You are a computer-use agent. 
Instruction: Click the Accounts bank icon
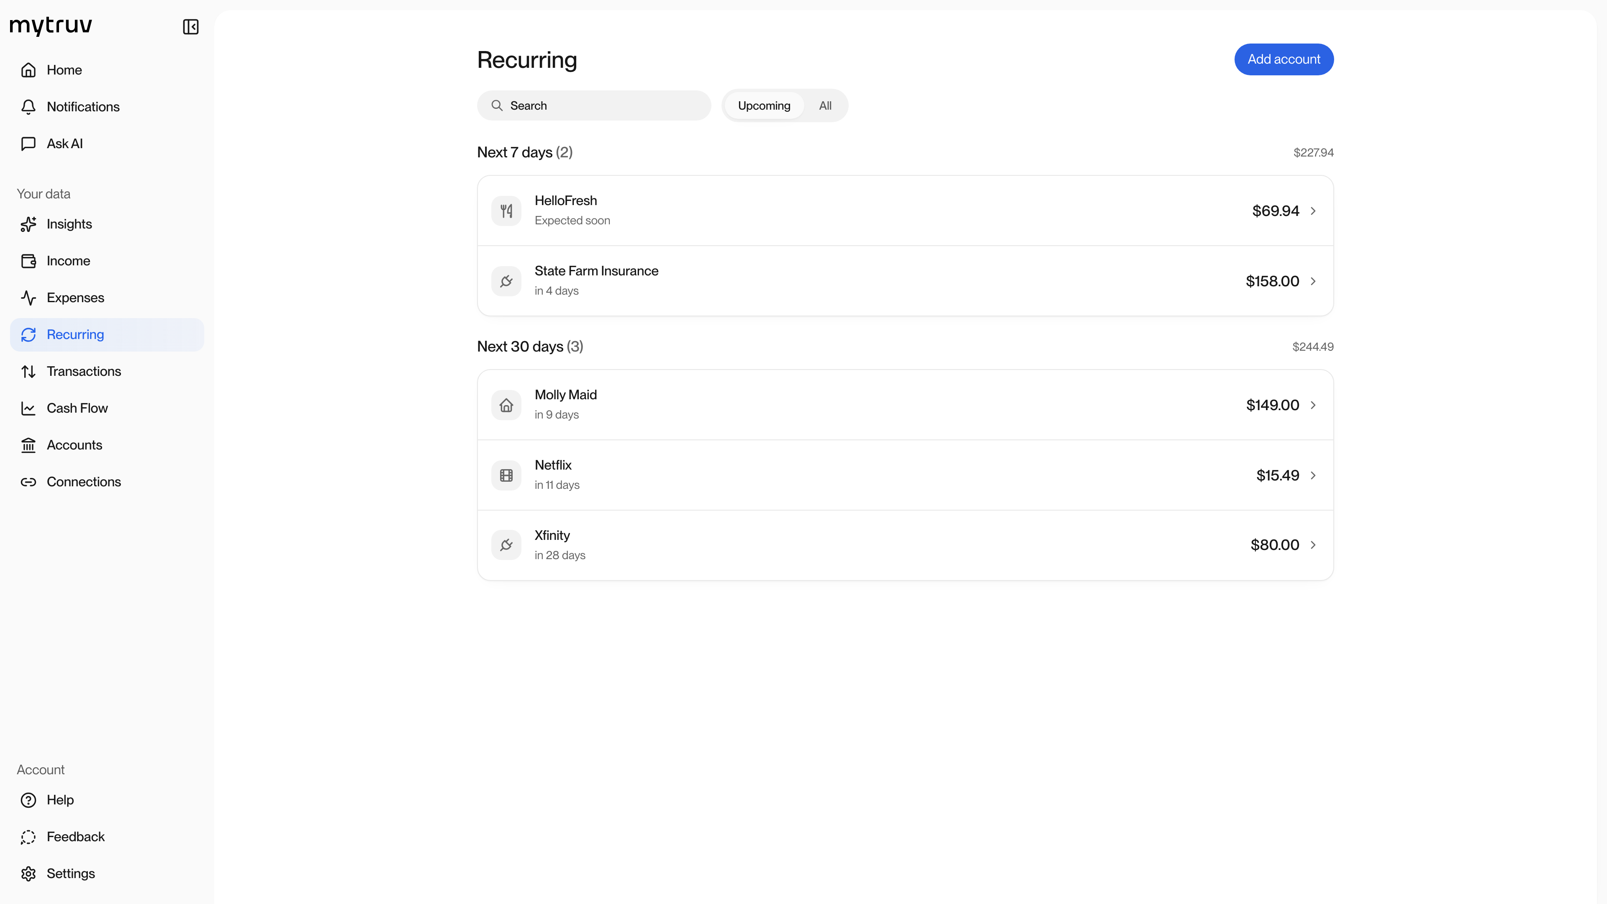[28, 445]
